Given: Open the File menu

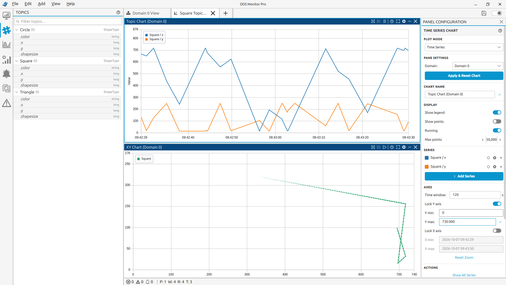Looking at the screenshot, I should pos(15,4).
